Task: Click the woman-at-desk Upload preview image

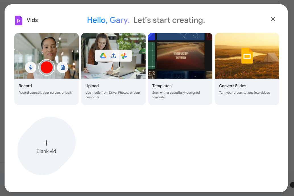Action: [113, 43]
